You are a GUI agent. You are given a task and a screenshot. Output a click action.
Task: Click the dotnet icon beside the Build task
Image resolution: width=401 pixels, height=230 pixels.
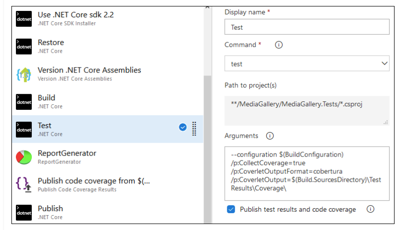point(24,102)
